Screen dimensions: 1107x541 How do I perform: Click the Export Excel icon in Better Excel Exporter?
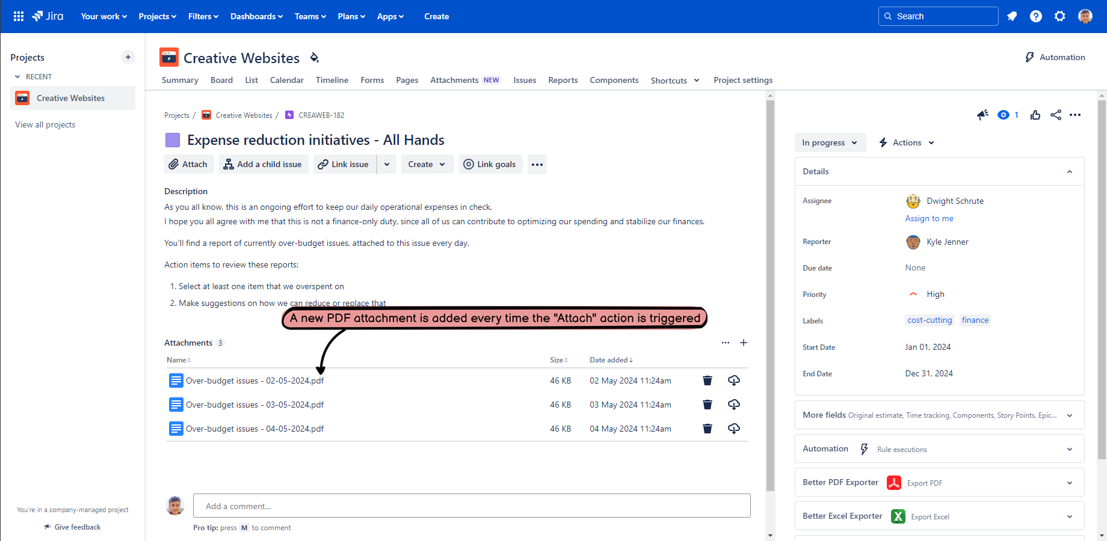click(898, 516)
